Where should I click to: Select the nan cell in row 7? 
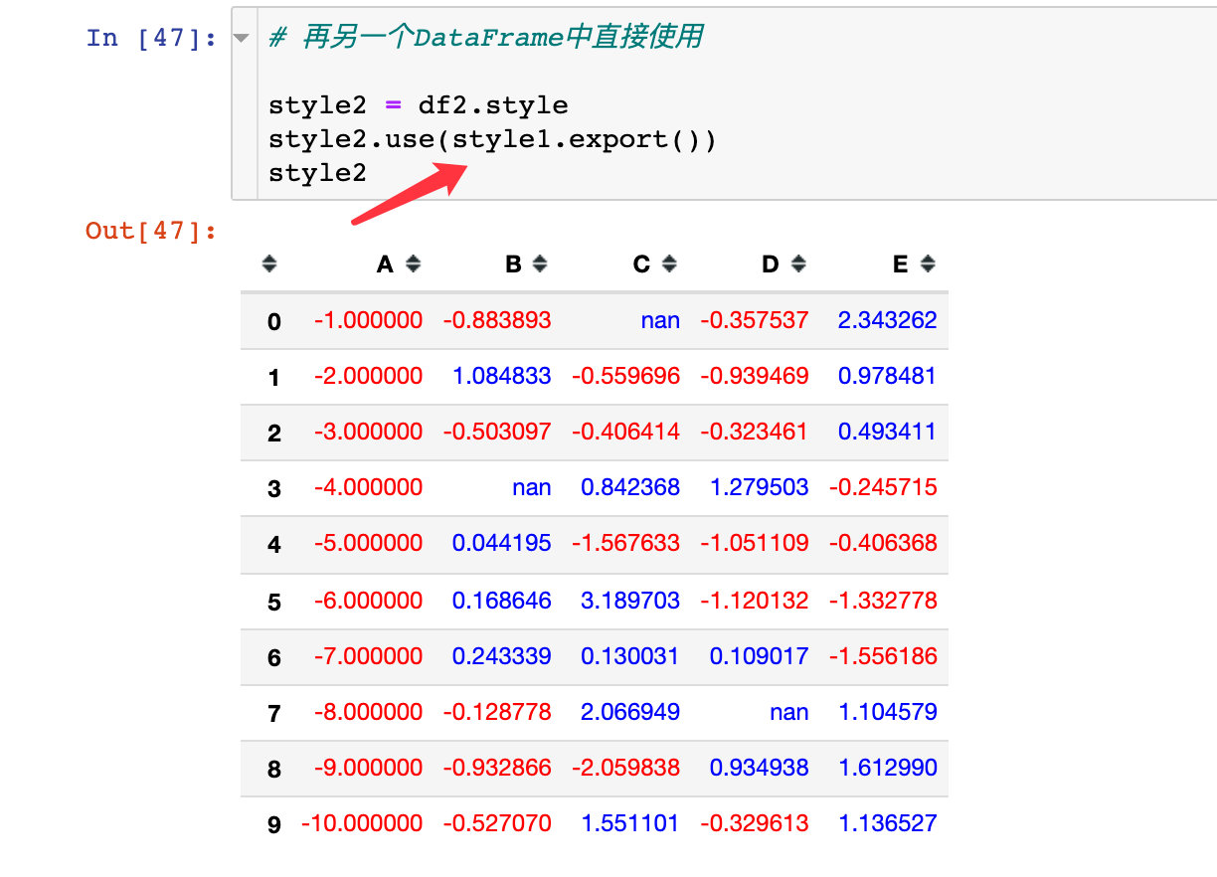(789, 712)
